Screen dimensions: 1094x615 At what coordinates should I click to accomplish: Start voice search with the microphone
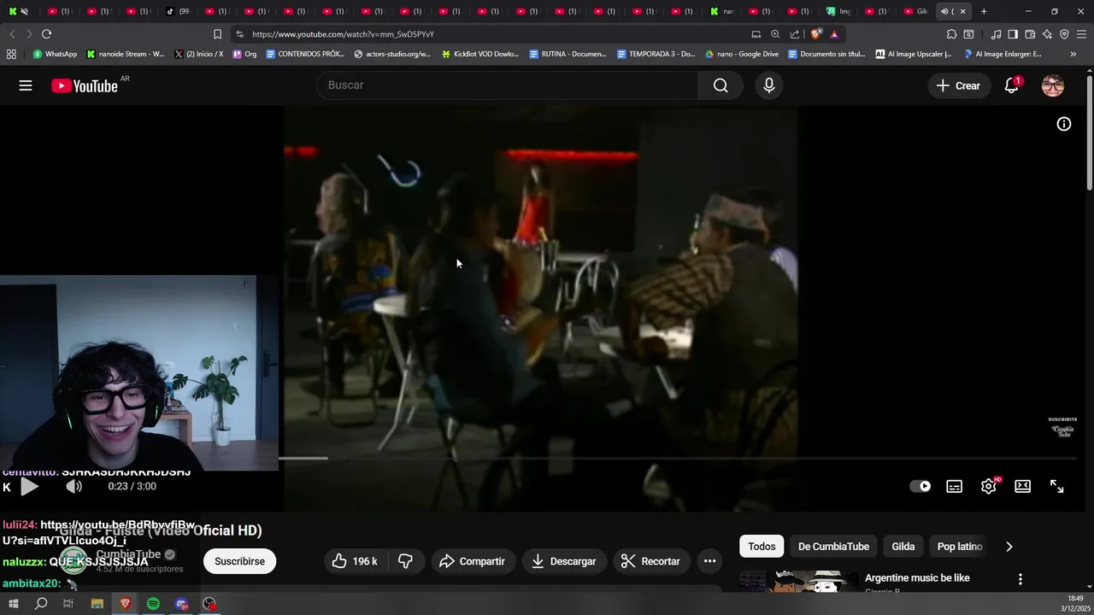click(x=769, y=85)
